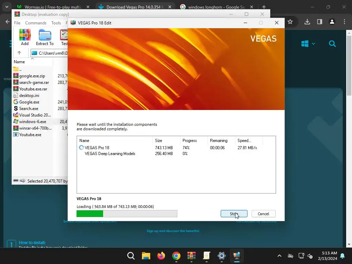This screenshot has width=352, height=264.
Task: Open the Notepad taskbar icon
Action: (207, 256)
